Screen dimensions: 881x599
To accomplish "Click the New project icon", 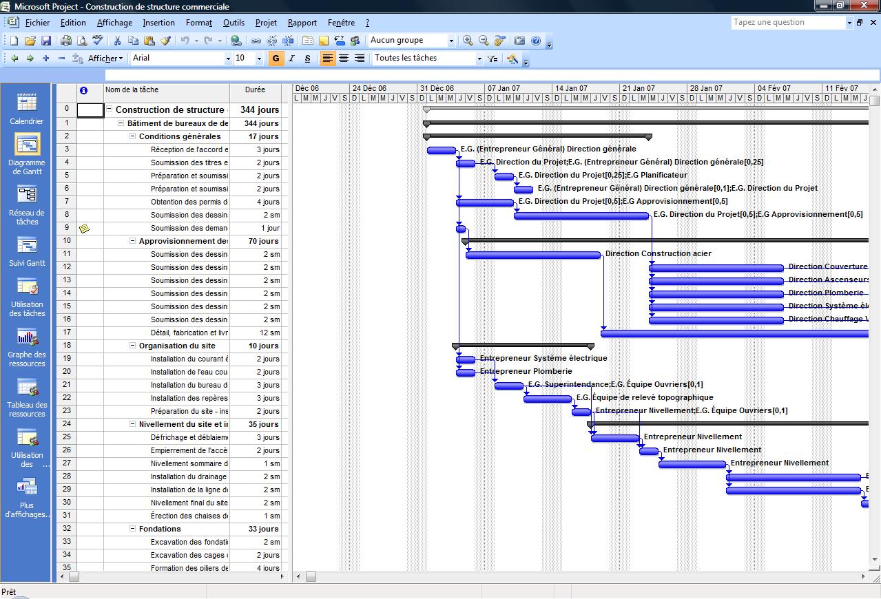I will [x=14, y=41].
